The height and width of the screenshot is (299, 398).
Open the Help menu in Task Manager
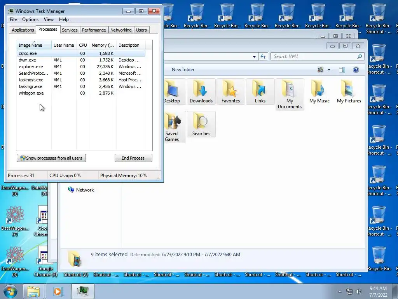(x=64, y=19)
